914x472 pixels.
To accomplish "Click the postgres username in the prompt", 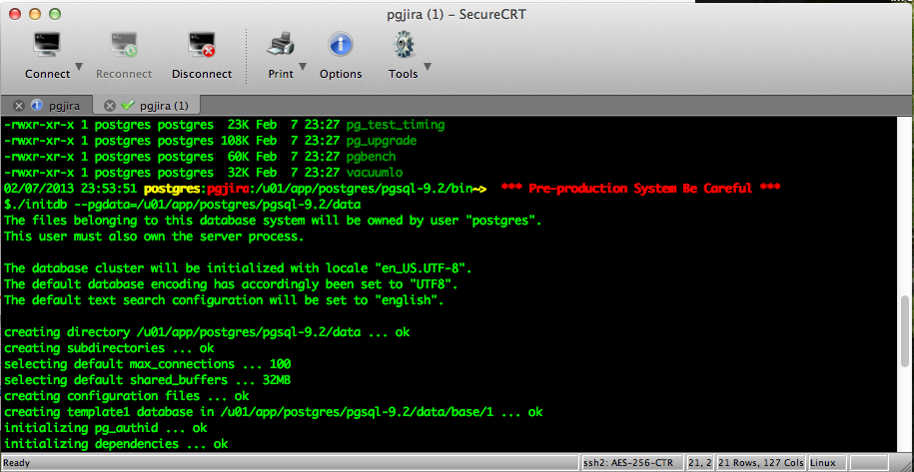I will click(172, 189).
